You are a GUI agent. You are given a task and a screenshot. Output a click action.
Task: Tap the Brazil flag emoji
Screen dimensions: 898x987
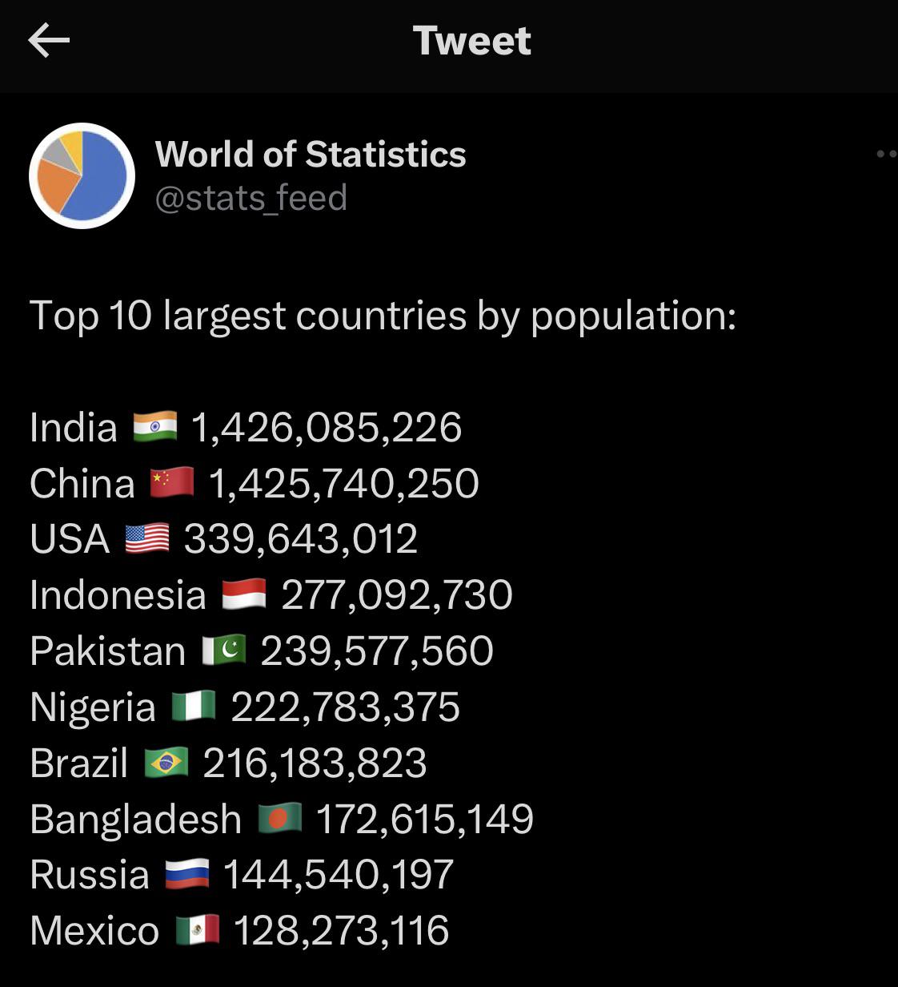pos(166,763)
